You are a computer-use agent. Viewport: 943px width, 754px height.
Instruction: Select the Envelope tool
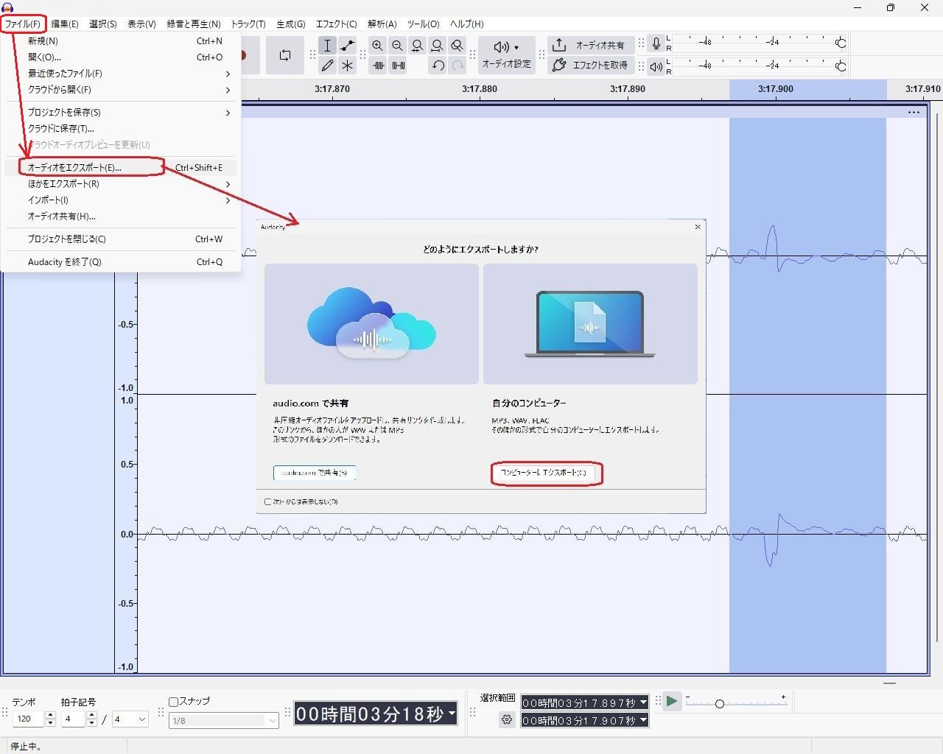click(x=348, y=46)
